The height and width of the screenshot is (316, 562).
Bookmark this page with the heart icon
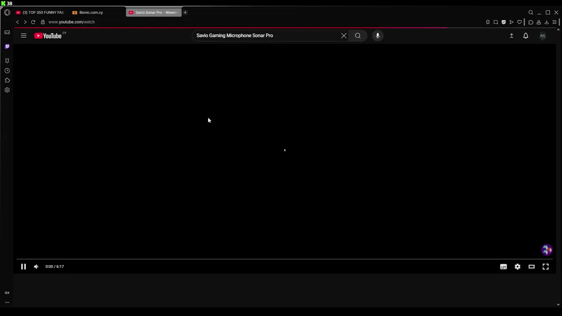[519, 22]
